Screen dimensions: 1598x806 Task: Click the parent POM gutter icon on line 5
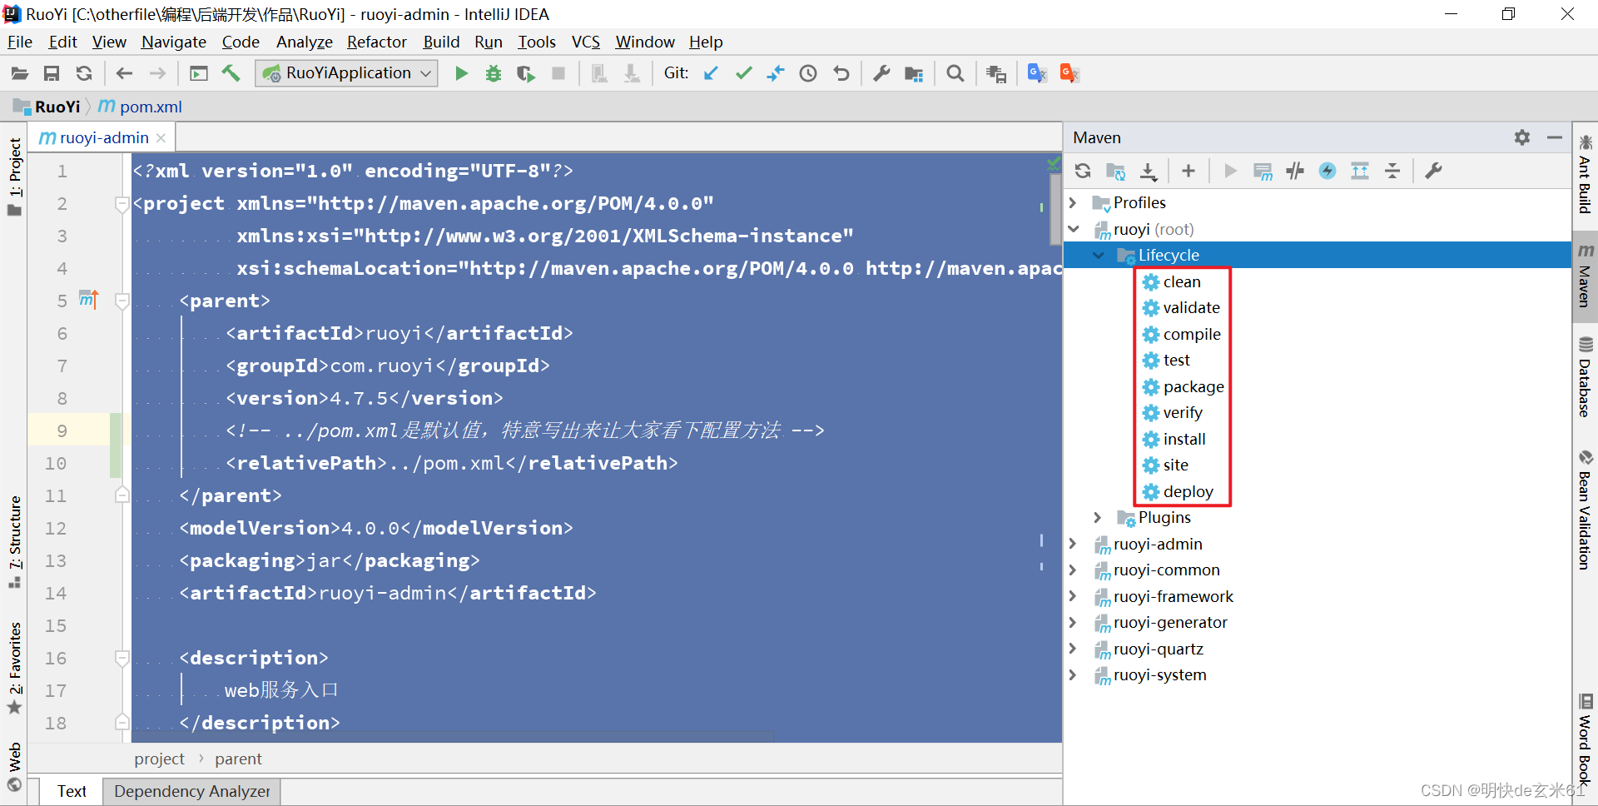(88, 299)
